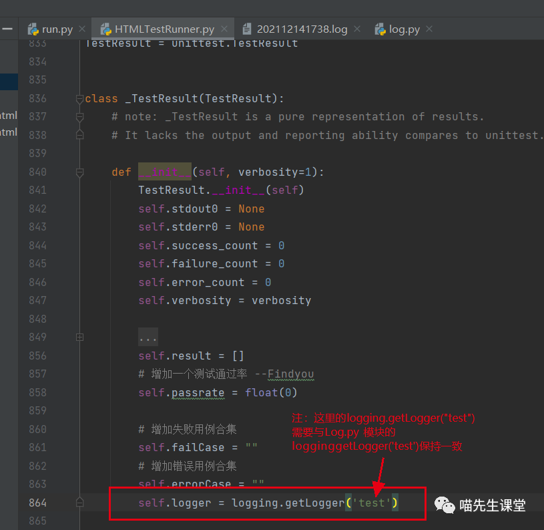Click the 'test' string literal on line 864

(372, 503)
